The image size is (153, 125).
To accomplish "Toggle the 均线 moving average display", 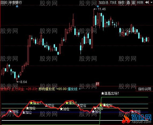I will click(x=113, y=2).
